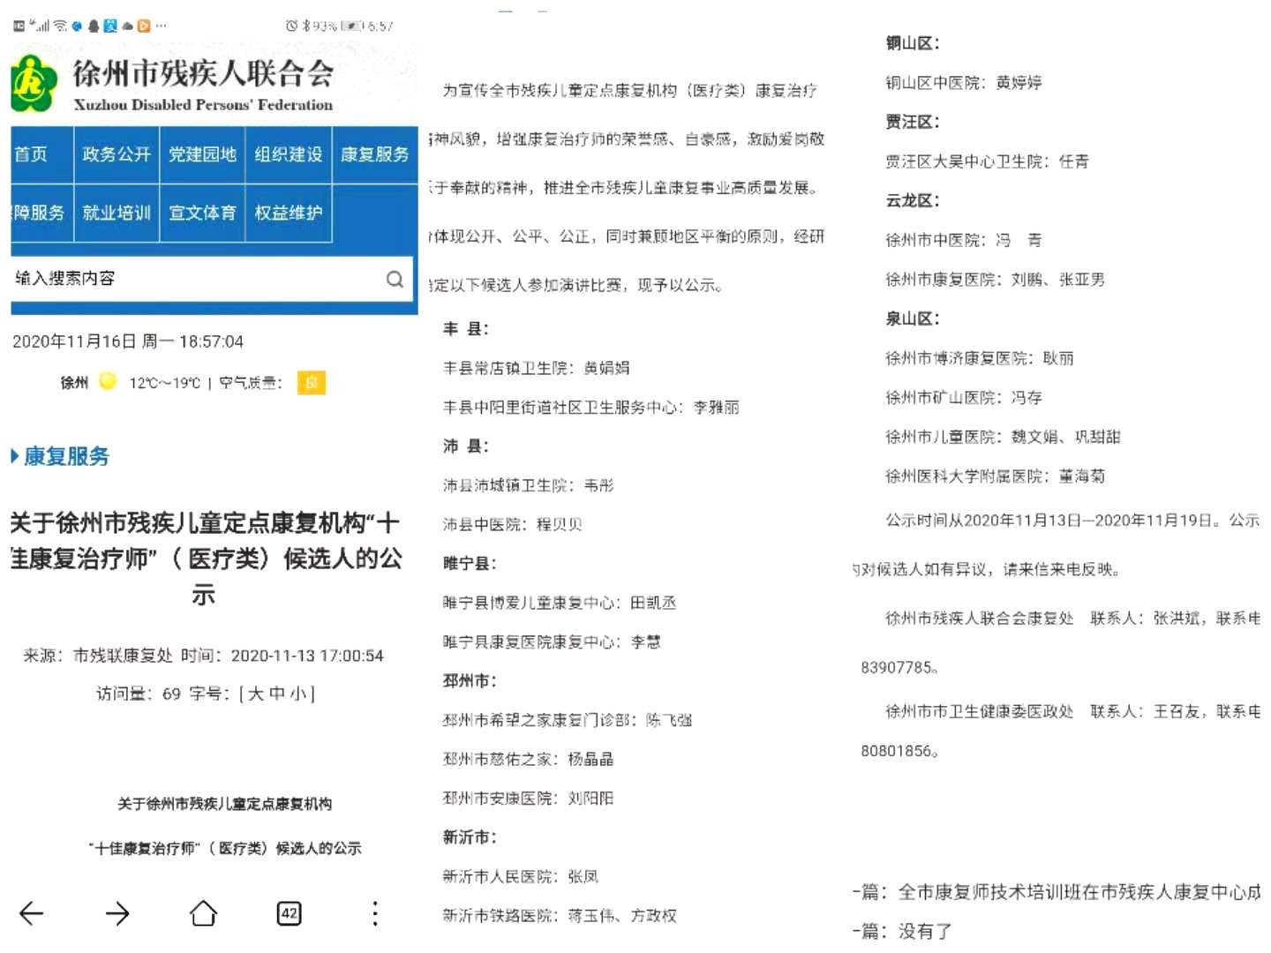1271x953 pixels.
Task: Tap the yellow air quality badge 良
Action: [311, 382]
